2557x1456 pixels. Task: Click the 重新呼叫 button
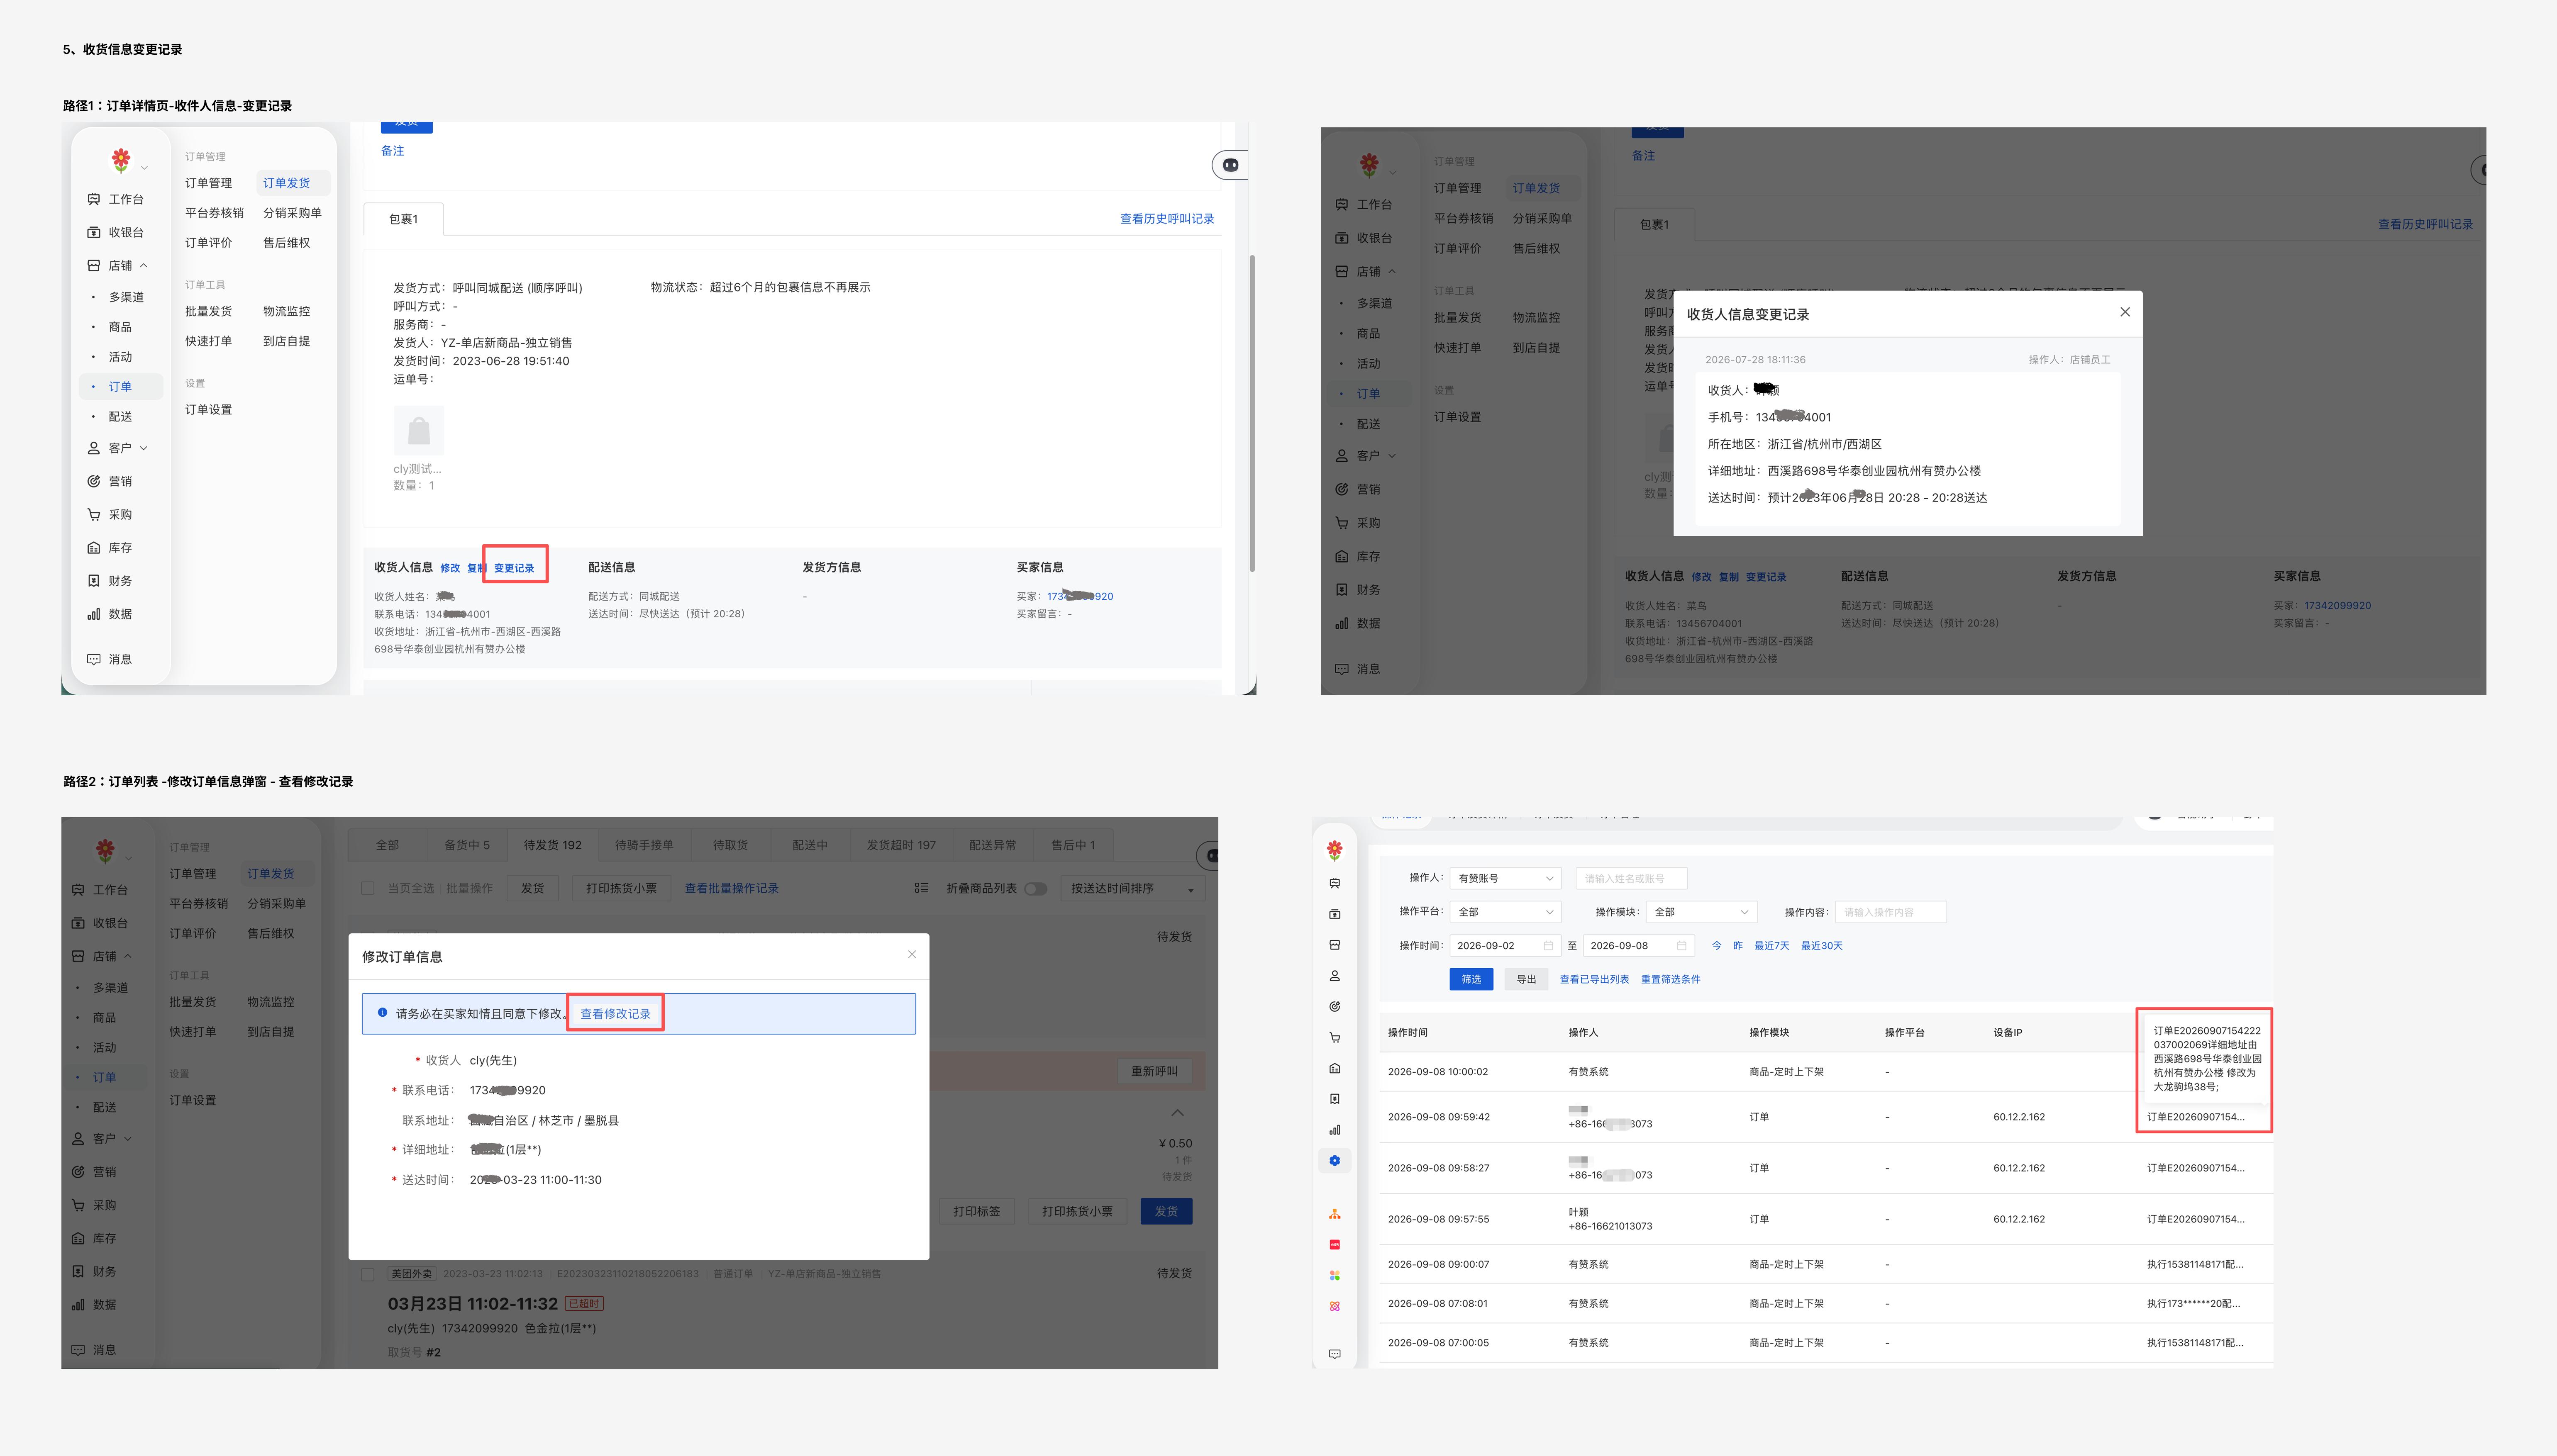(x=1154, y=1071)
